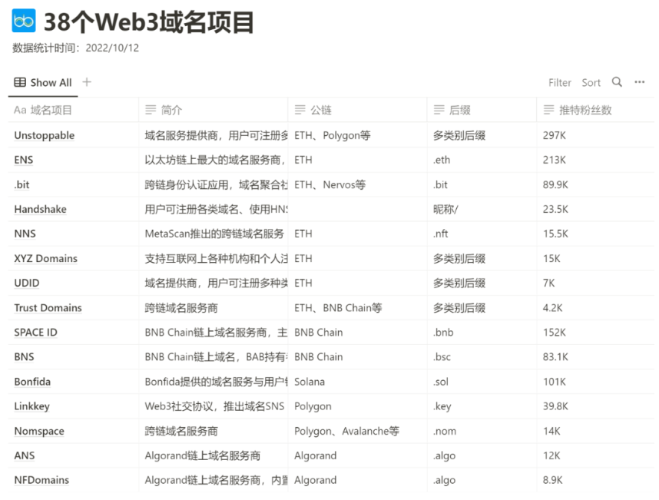Image resolution: width=659 pixels, height=500 pixels.
Task: Open the Linkkey project entry
Action: [x=32, y=406]
